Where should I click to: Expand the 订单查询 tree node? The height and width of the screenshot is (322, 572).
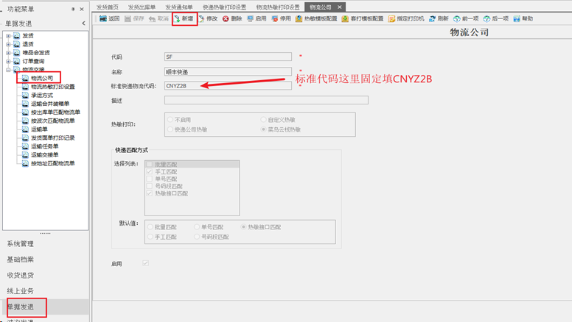[x=8, y=61]
